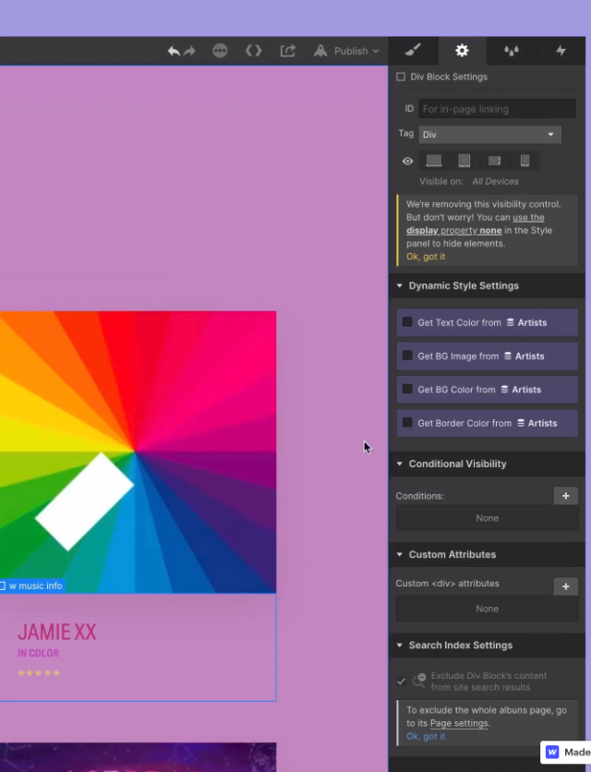Click the Conditions 'None' box
The width and height of the screenshot is (591, 772).
(x=487, y=518)
